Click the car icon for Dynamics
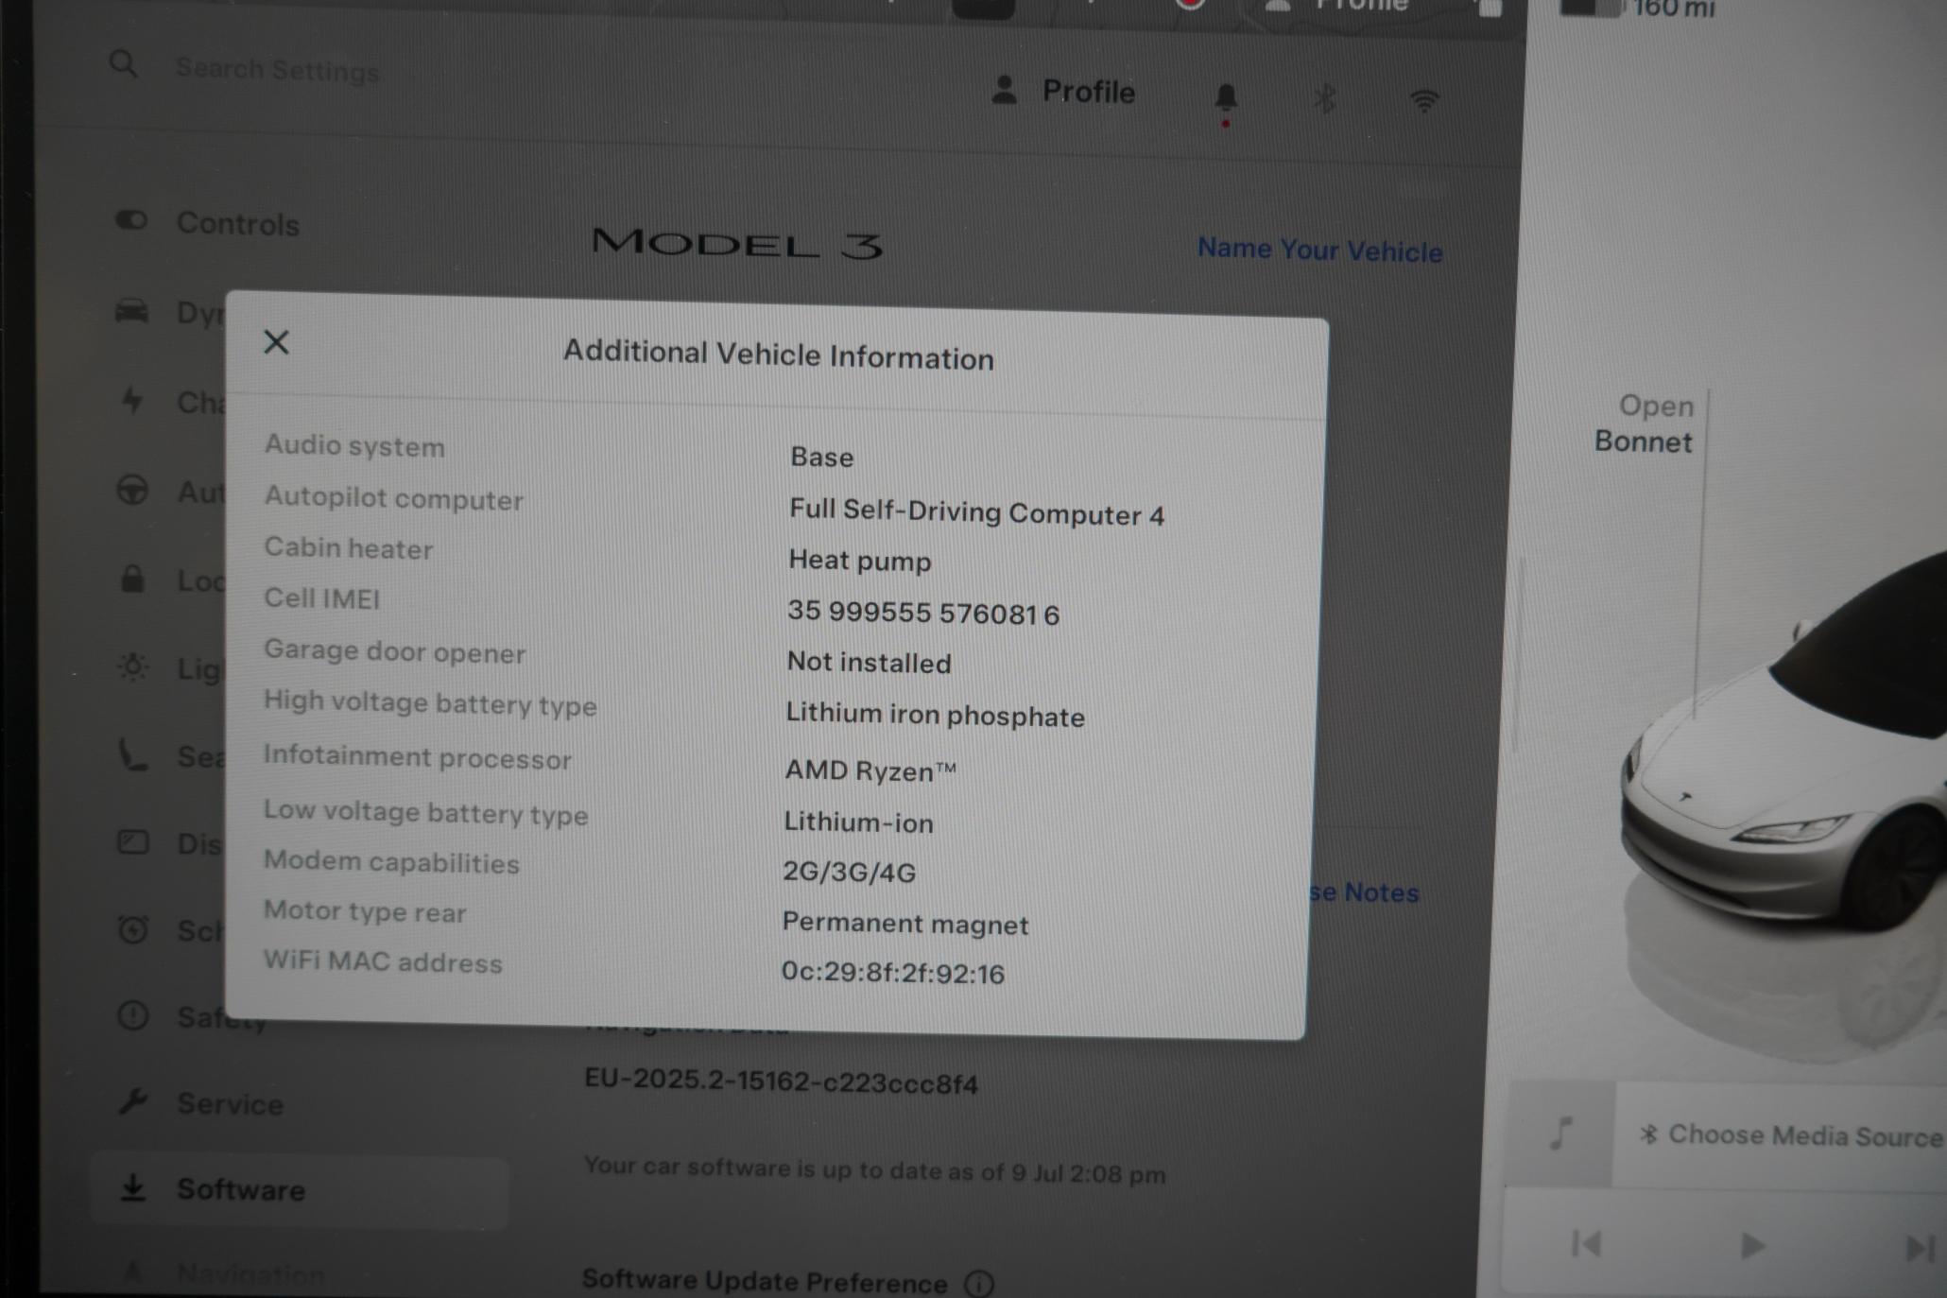 (131, 311)
